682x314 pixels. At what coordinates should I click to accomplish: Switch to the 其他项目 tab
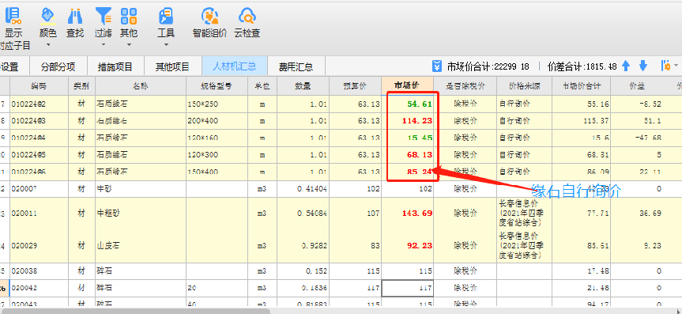coord(173,67)
